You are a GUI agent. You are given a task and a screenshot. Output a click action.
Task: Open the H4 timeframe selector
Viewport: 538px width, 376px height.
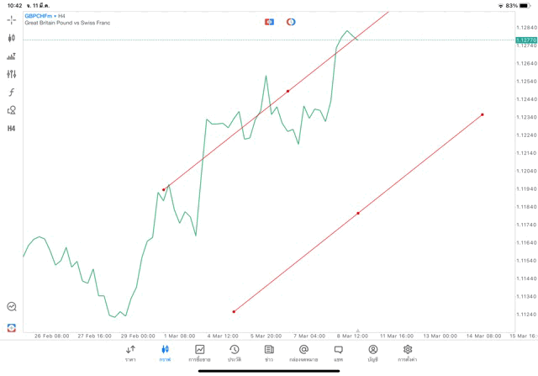pos(12,129)
